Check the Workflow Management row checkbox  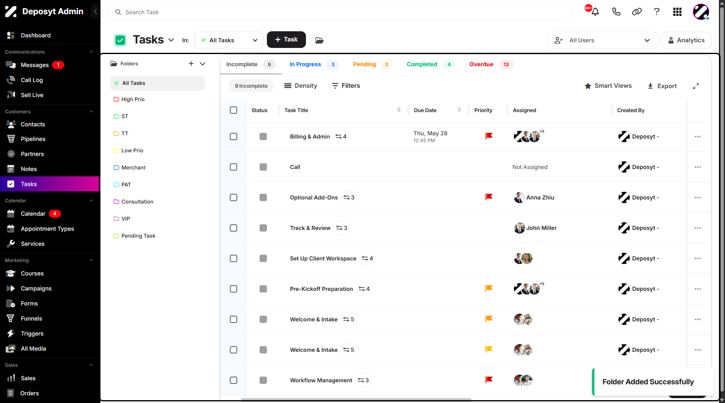[234, 380]
